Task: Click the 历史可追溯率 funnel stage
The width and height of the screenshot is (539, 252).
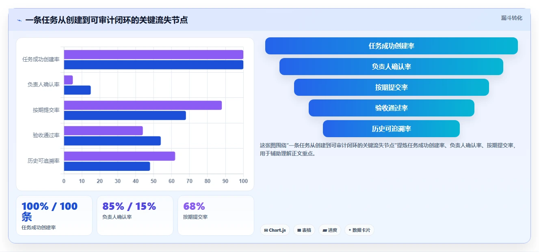Action: pyautogui.click(x=392, y=129)
